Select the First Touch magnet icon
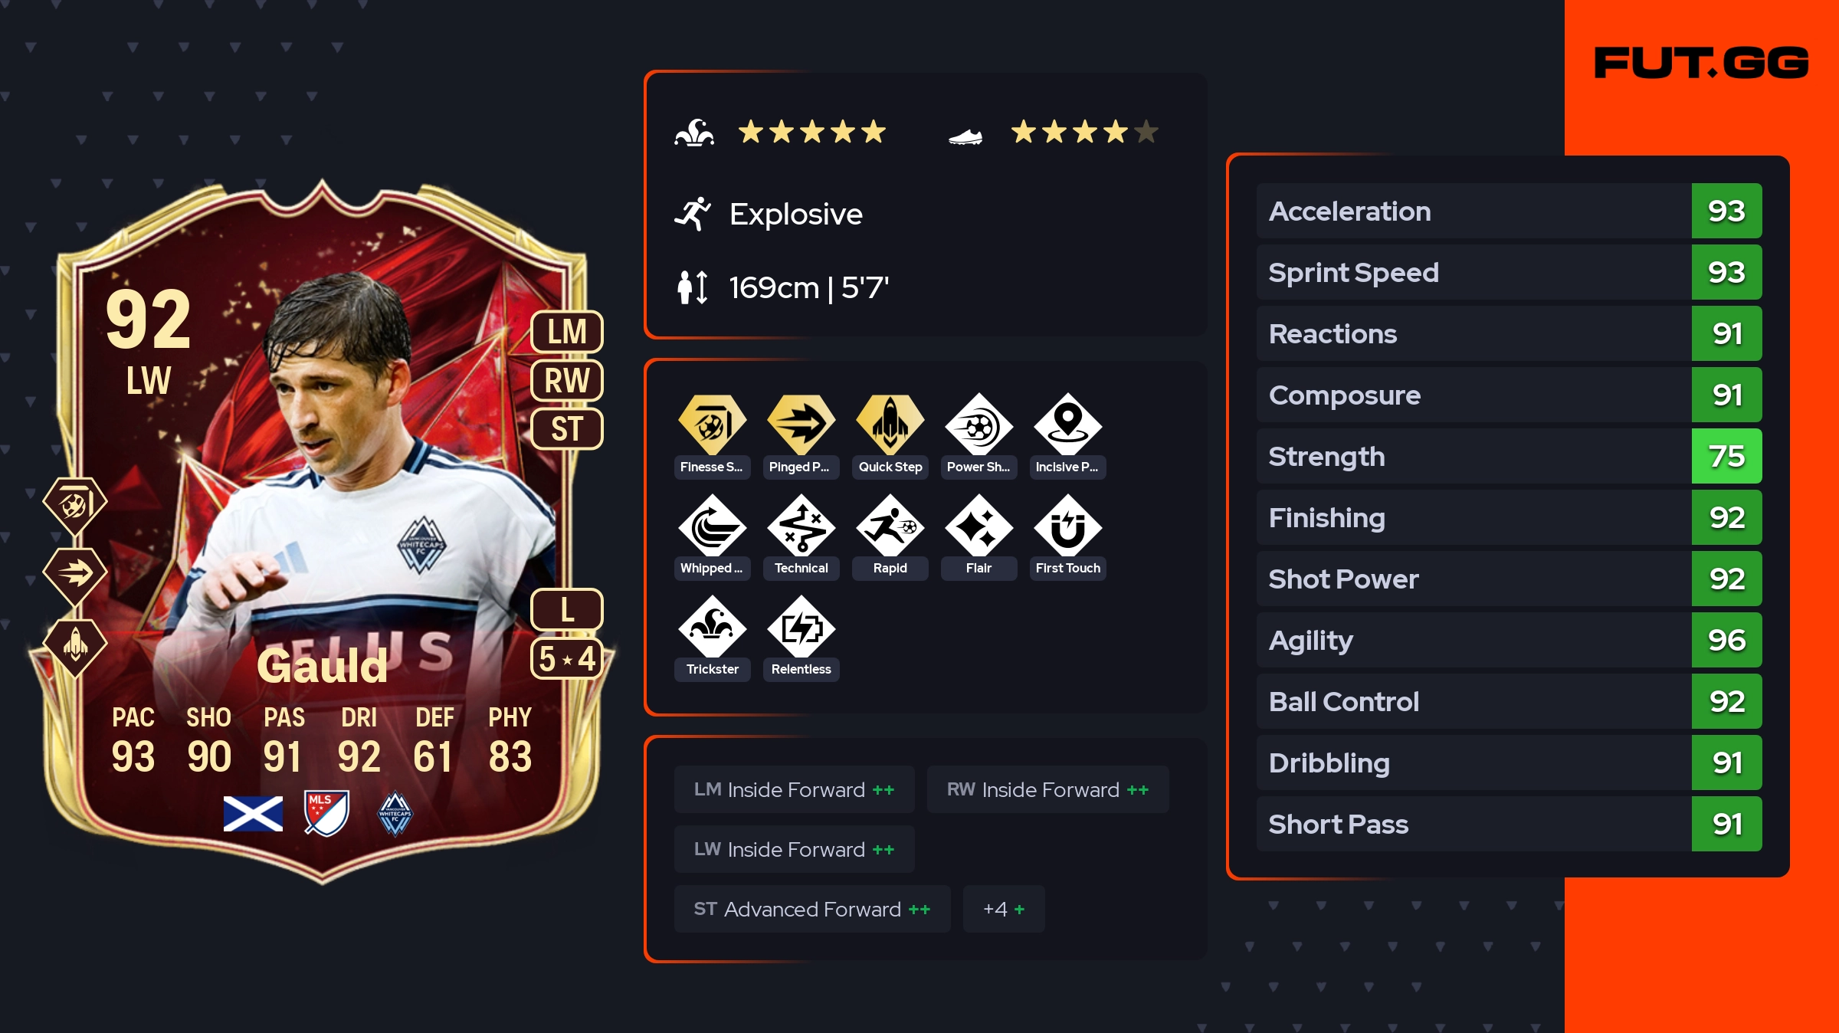 [x=1067, y=526]
